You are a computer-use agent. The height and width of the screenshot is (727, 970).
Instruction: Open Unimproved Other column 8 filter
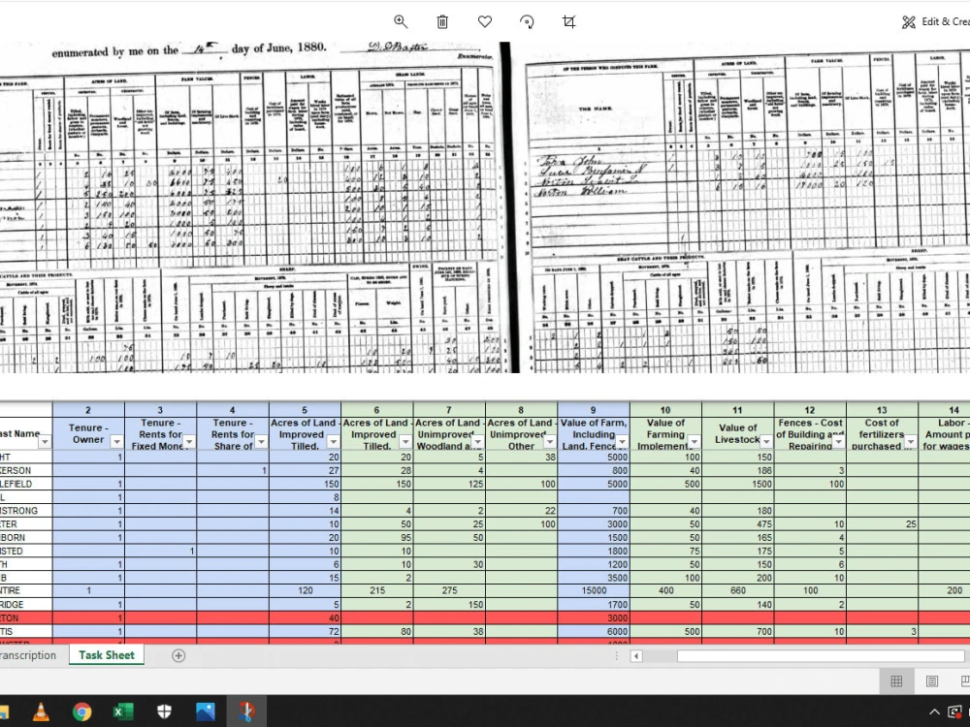click(549, 442)
